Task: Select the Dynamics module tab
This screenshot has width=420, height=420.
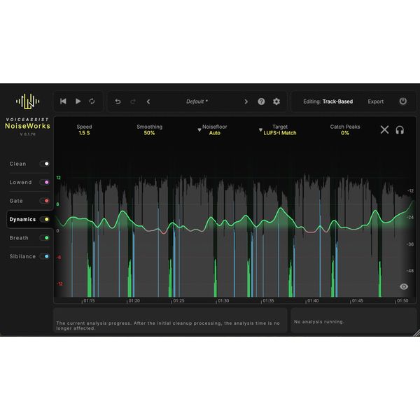Action: pos(22,219)
